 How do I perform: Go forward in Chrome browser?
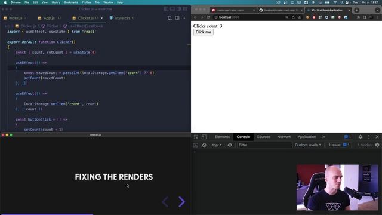tap(202, 17)
